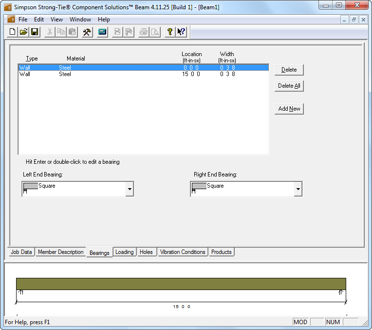Viewport: 372px width, 330px height.
Task: Click the resize grip in status bar corner
Action: (364, 323)
